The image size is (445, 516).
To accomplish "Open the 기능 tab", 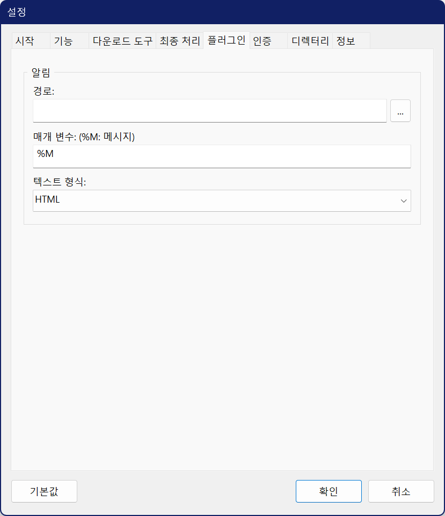I will pyautogui.click(x=69, y=41).
